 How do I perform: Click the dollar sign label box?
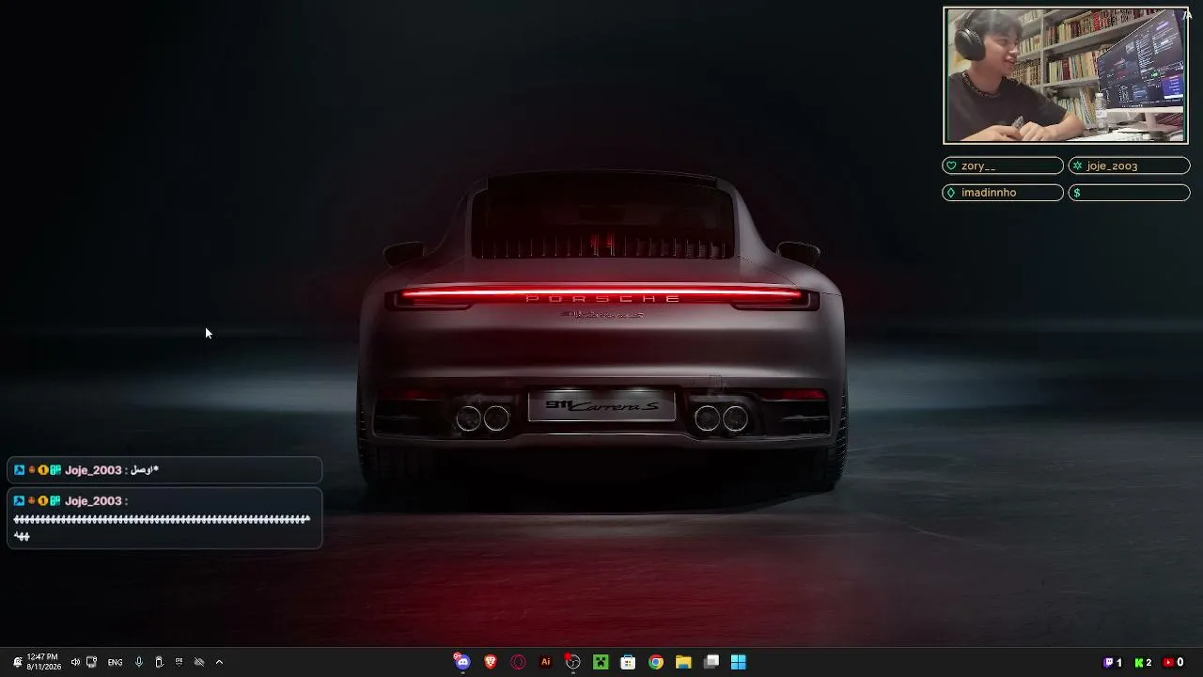pyautogui.click(x=1129, y=193)
